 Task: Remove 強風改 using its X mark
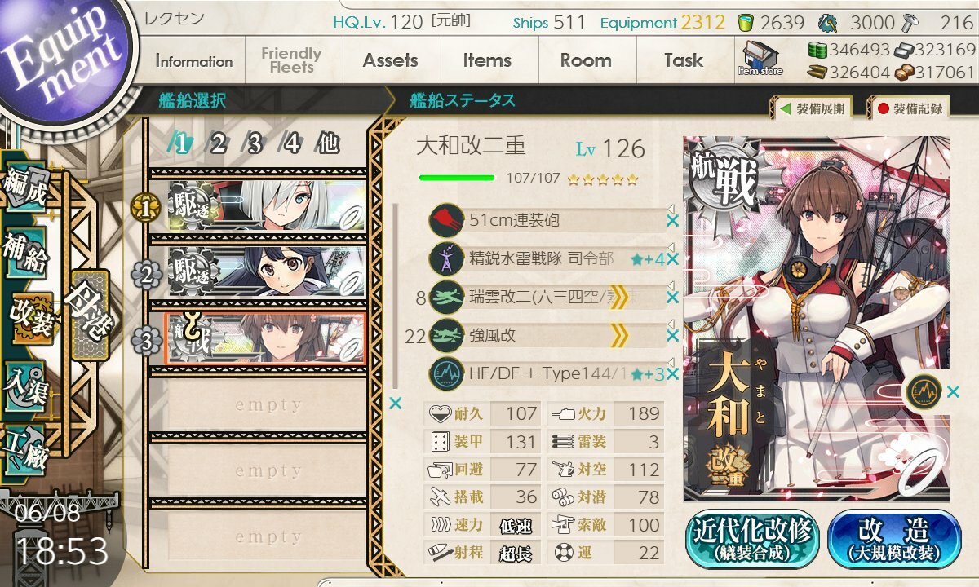[x=672, y=335]
